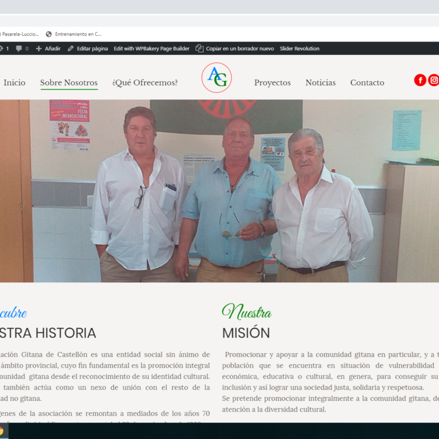Click the plus Añadir item in admin bar

[48, 49]
